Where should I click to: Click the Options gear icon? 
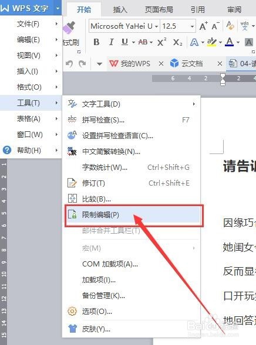72,311
